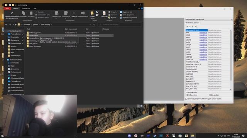Open the dropdown after com.mojang in breadcrumb
This screenshot has width=247, height=138.
(x=52, y=25)
